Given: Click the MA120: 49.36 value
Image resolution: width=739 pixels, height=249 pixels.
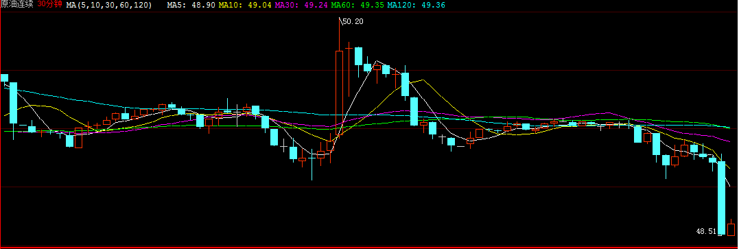Looking at the screenshot, I should [416, 5].
